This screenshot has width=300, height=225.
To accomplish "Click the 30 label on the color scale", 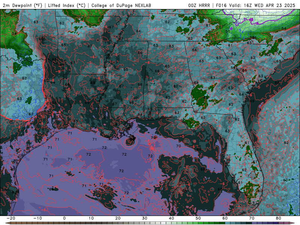I will pyautogui.click(x=145, y=218).
